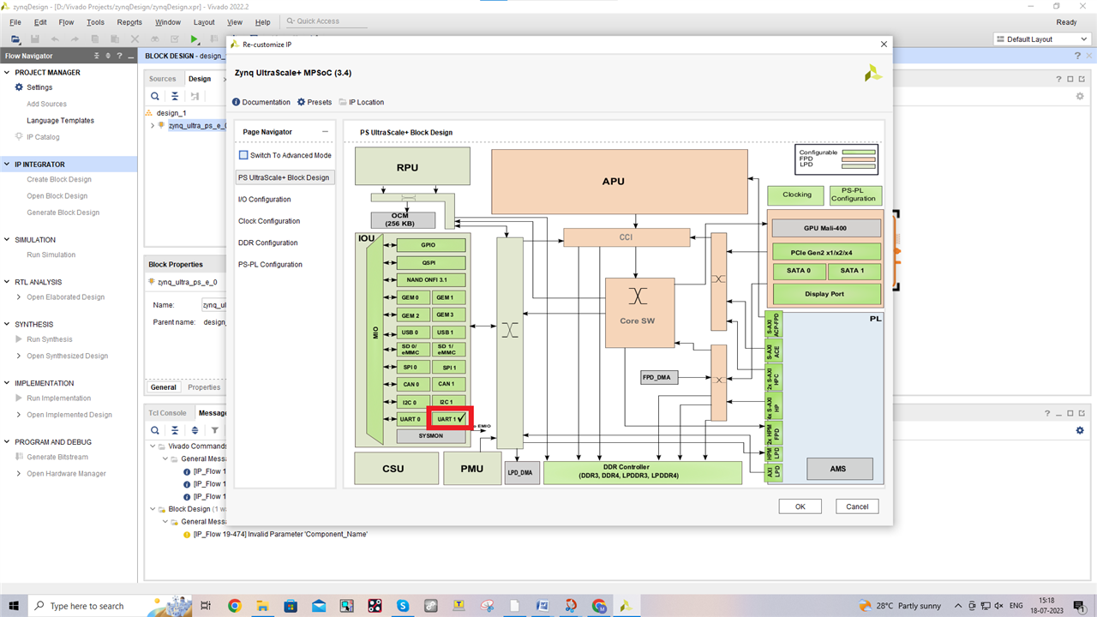Viewport: 1097px width, 617px height.
Task: Toggle the QSPI peripheral block
Action: point(431,263)
